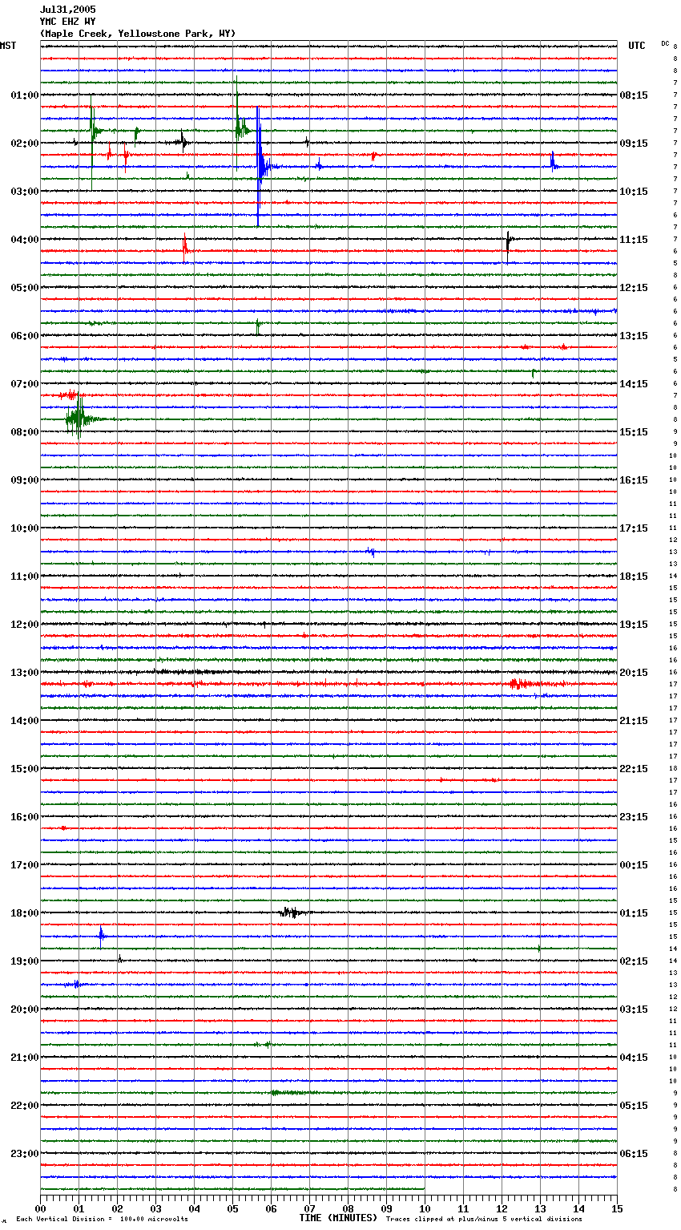Click the '21:00' MST time label

coord(25,1058)
